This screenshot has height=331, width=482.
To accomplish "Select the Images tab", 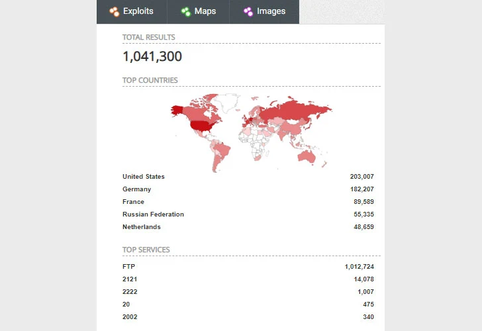I will pyautogui.click(x=264, y=12).
